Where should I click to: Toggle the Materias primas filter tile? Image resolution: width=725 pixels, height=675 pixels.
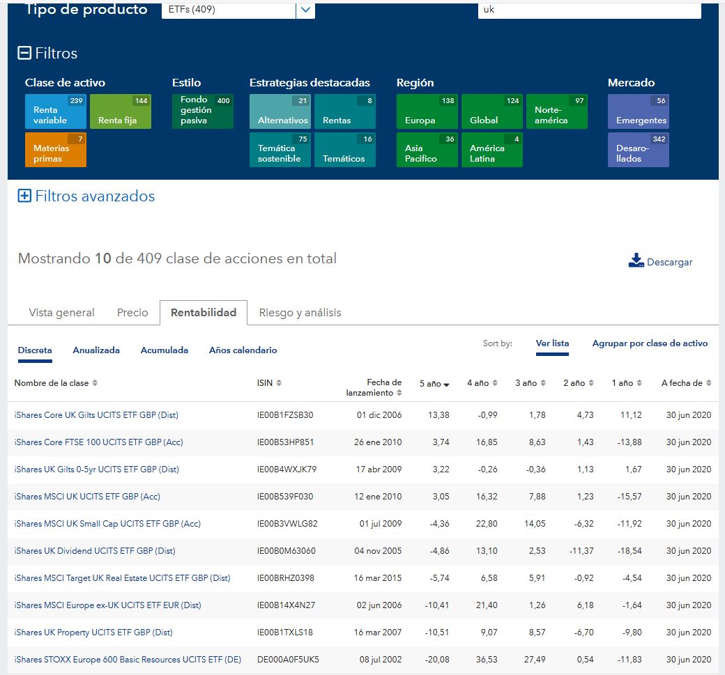56,150
